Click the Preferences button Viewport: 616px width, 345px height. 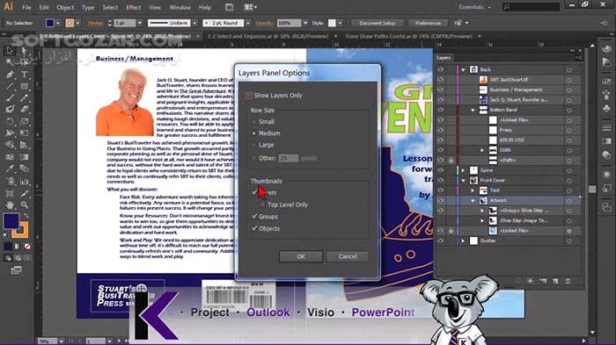(x=428, y=23)
